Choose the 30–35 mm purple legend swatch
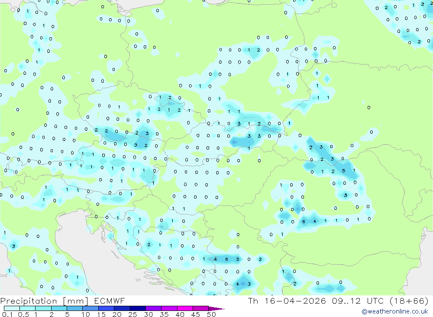This screenshot has height=317, width=433. click(154, 308)
